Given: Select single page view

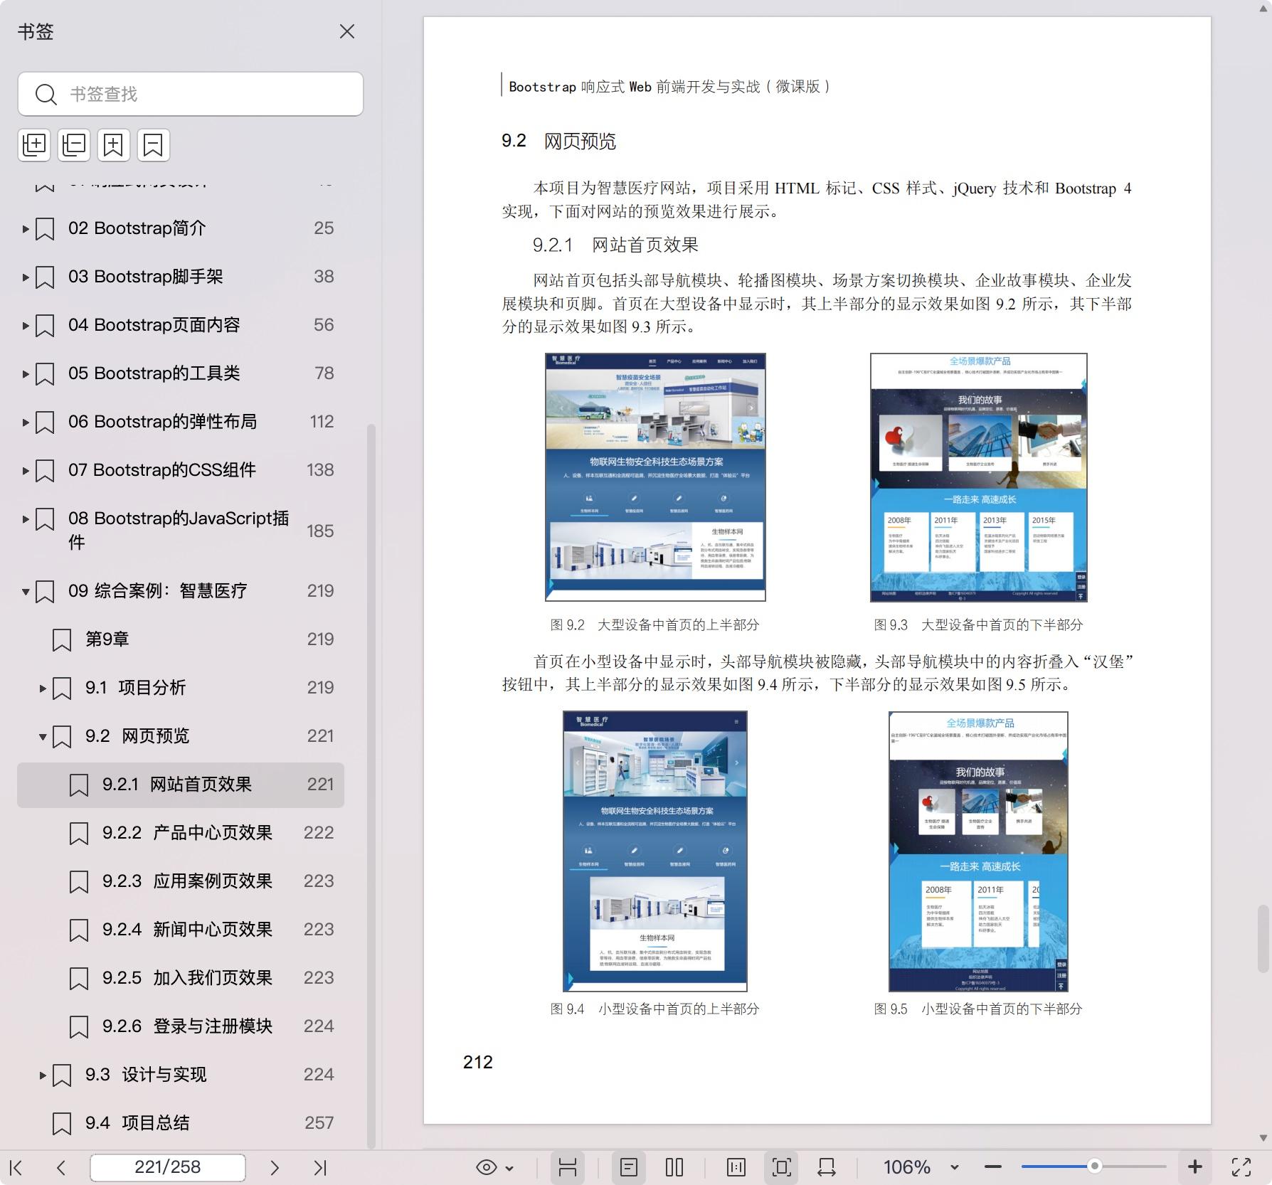Looking at the screenshot, I should [629, 1167].
